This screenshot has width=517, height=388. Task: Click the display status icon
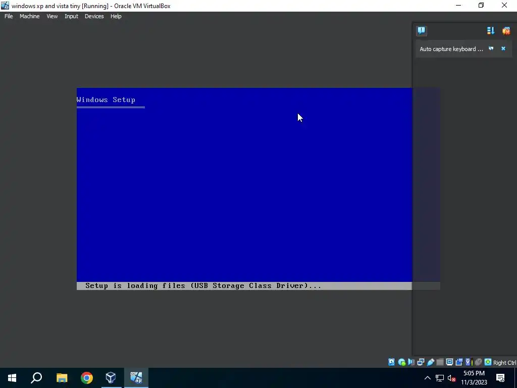click(x=449, y=362)
